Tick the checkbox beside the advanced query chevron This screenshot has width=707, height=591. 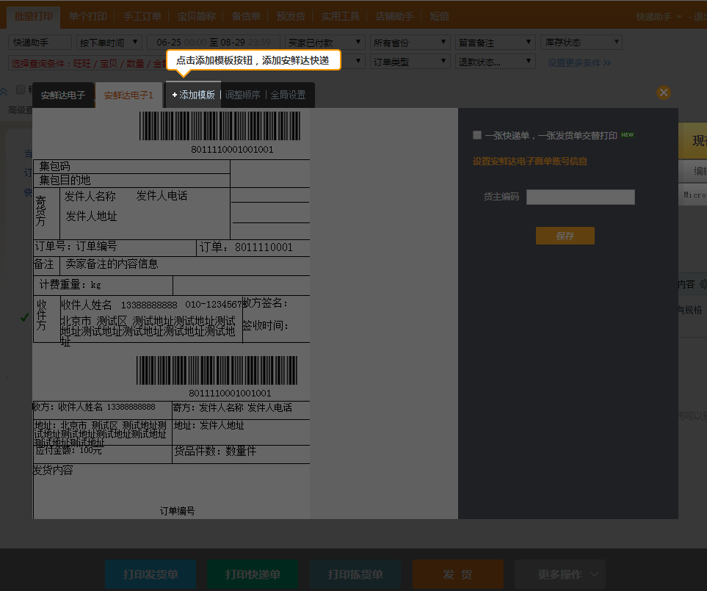21,90
